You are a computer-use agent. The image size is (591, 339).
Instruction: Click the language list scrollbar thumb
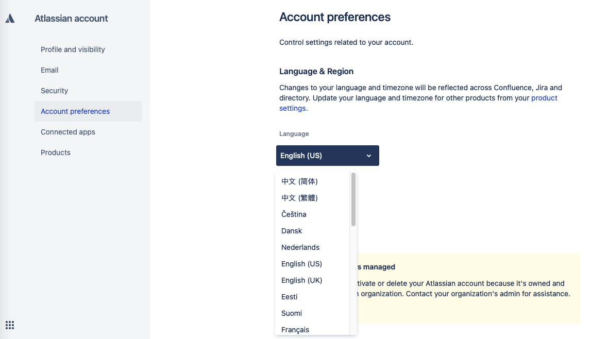pyautogui.click(x=353, y=199)
